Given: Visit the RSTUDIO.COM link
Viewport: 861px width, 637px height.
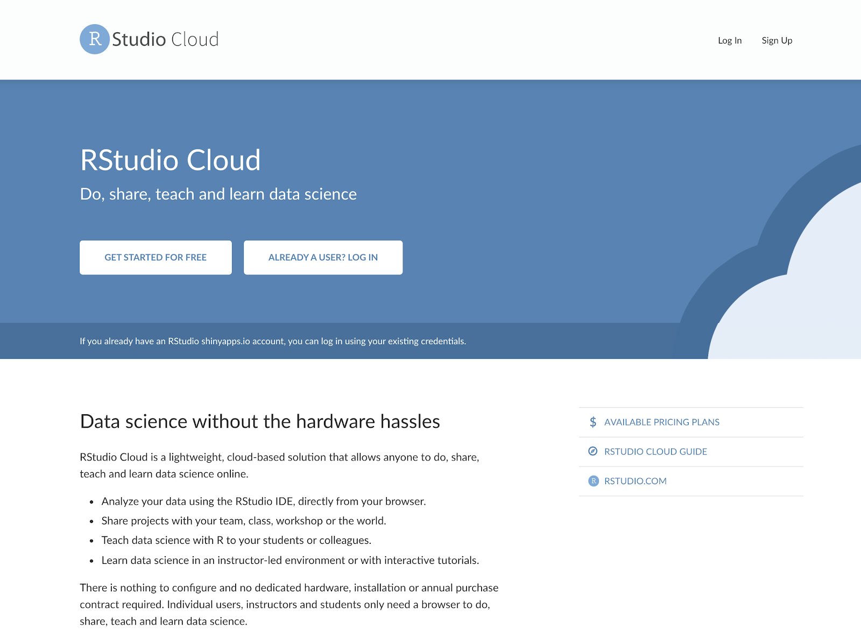Looking at the screenshot, I should [635, 481].
